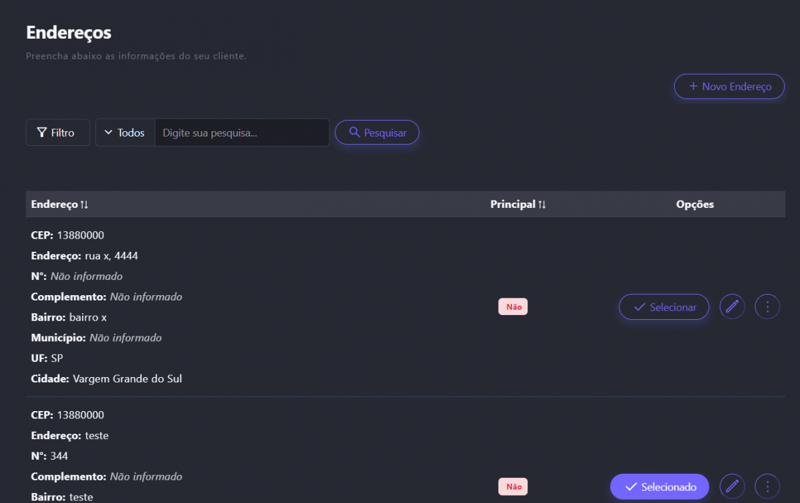Click the chevron arrow next to Todos

coord(109,133)
